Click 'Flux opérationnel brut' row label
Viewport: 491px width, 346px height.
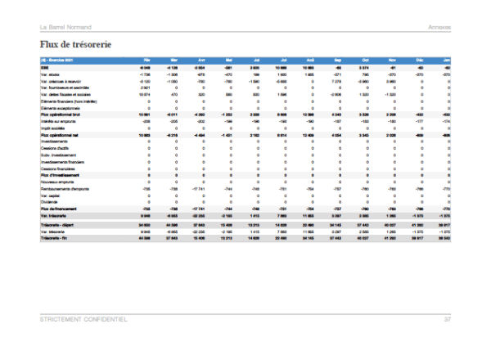coord(61,115)
